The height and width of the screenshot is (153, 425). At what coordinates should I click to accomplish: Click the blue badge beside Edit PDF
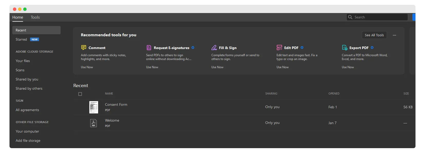tap(302, 48)
